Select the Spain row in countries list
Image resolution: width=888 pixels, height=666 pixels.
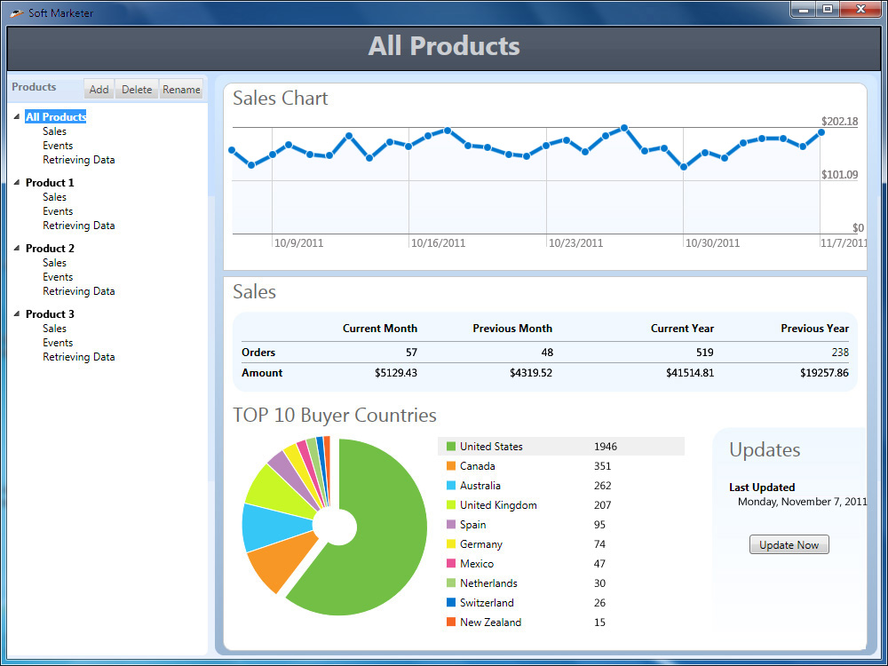tap(560, 525)
